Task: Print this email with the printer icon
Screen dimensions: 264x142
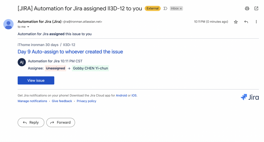Action: click(x=247, y=8)
